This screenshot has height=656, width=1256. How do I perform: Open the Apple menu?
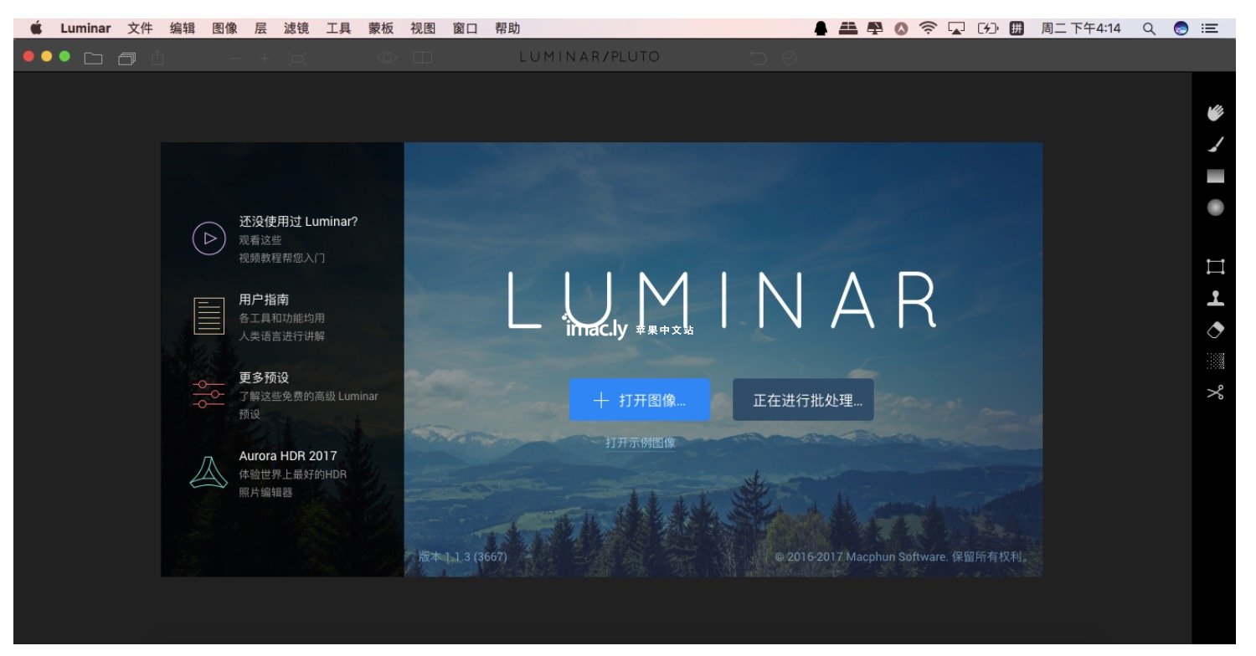36,28
